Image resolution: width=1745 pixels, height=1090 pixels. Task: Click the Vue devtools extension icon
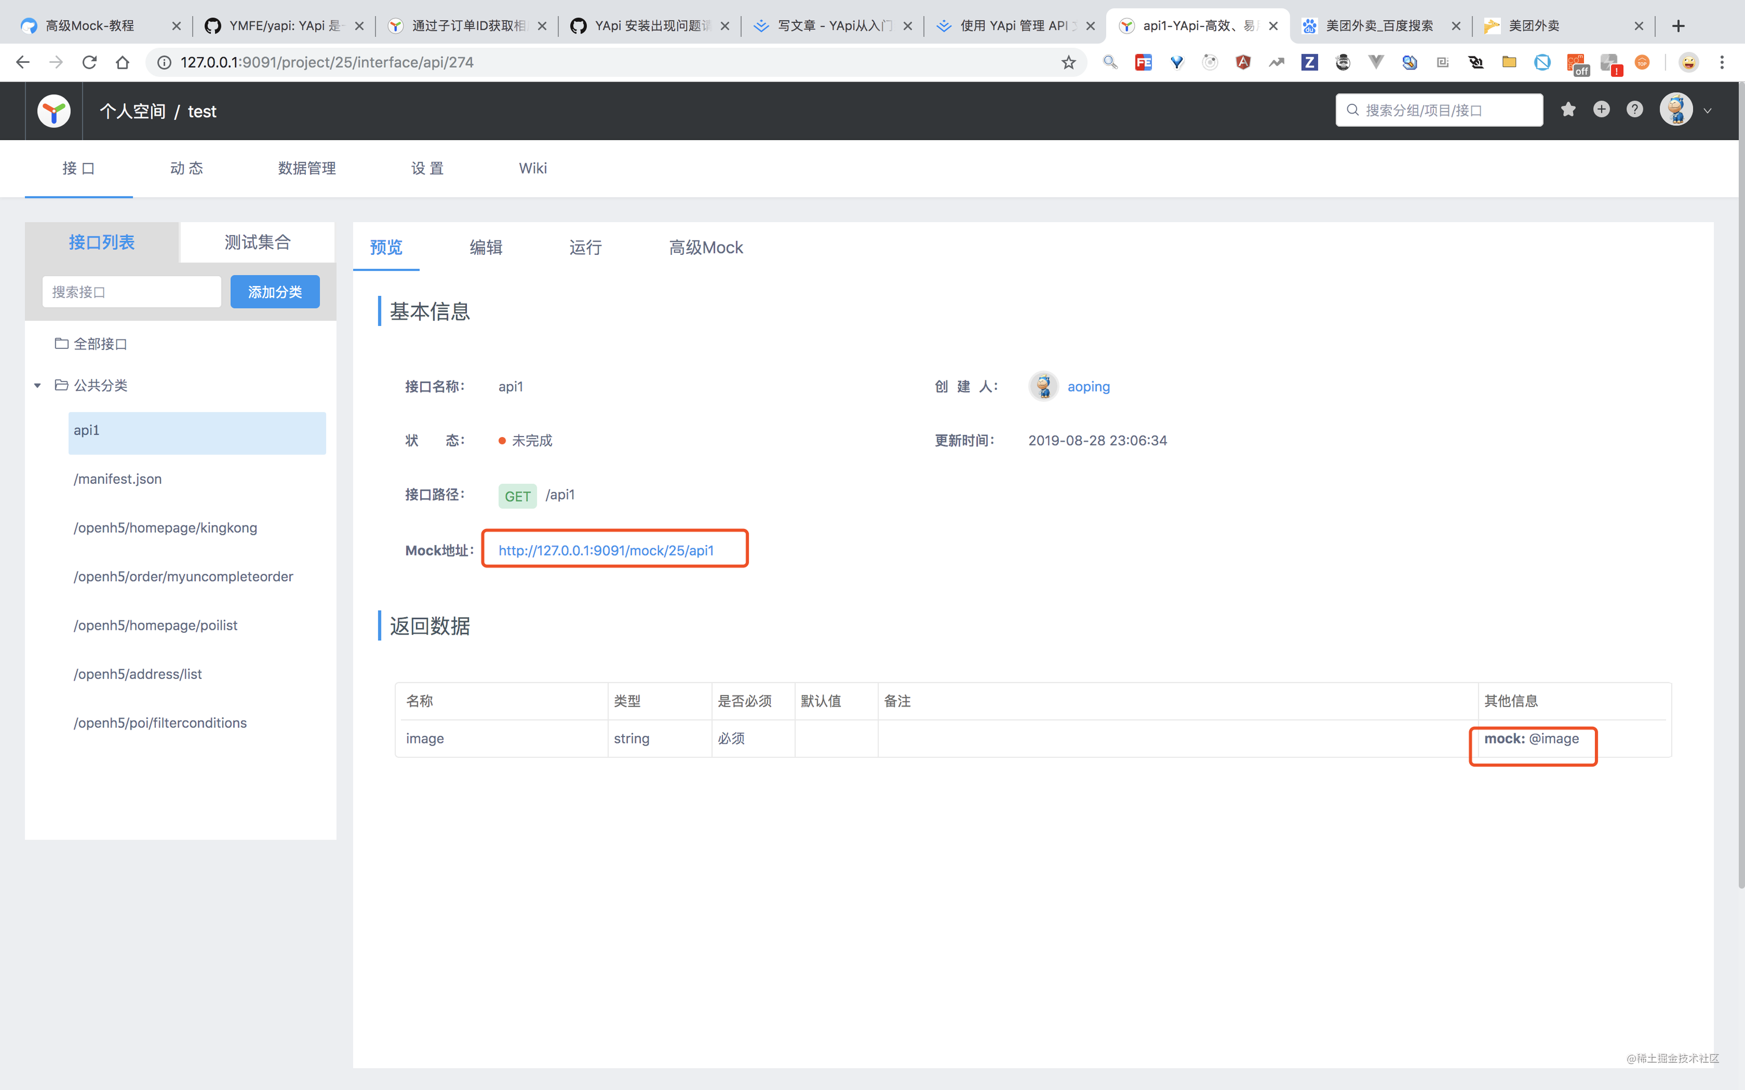click(1376, 63)
